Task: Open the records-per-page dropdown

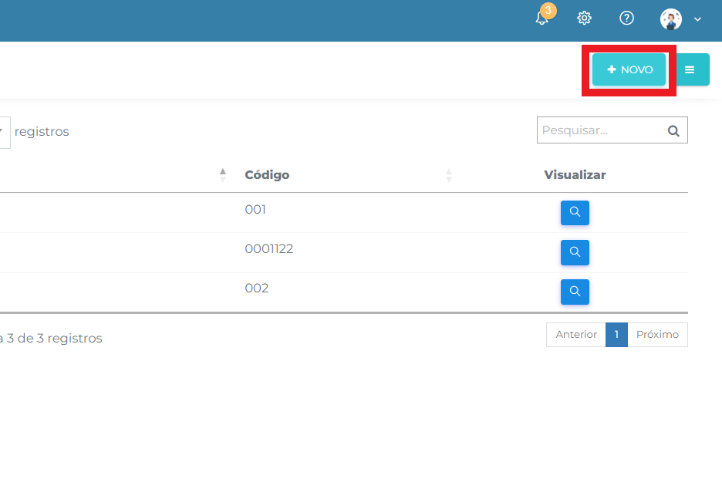Action: point(4,132)
